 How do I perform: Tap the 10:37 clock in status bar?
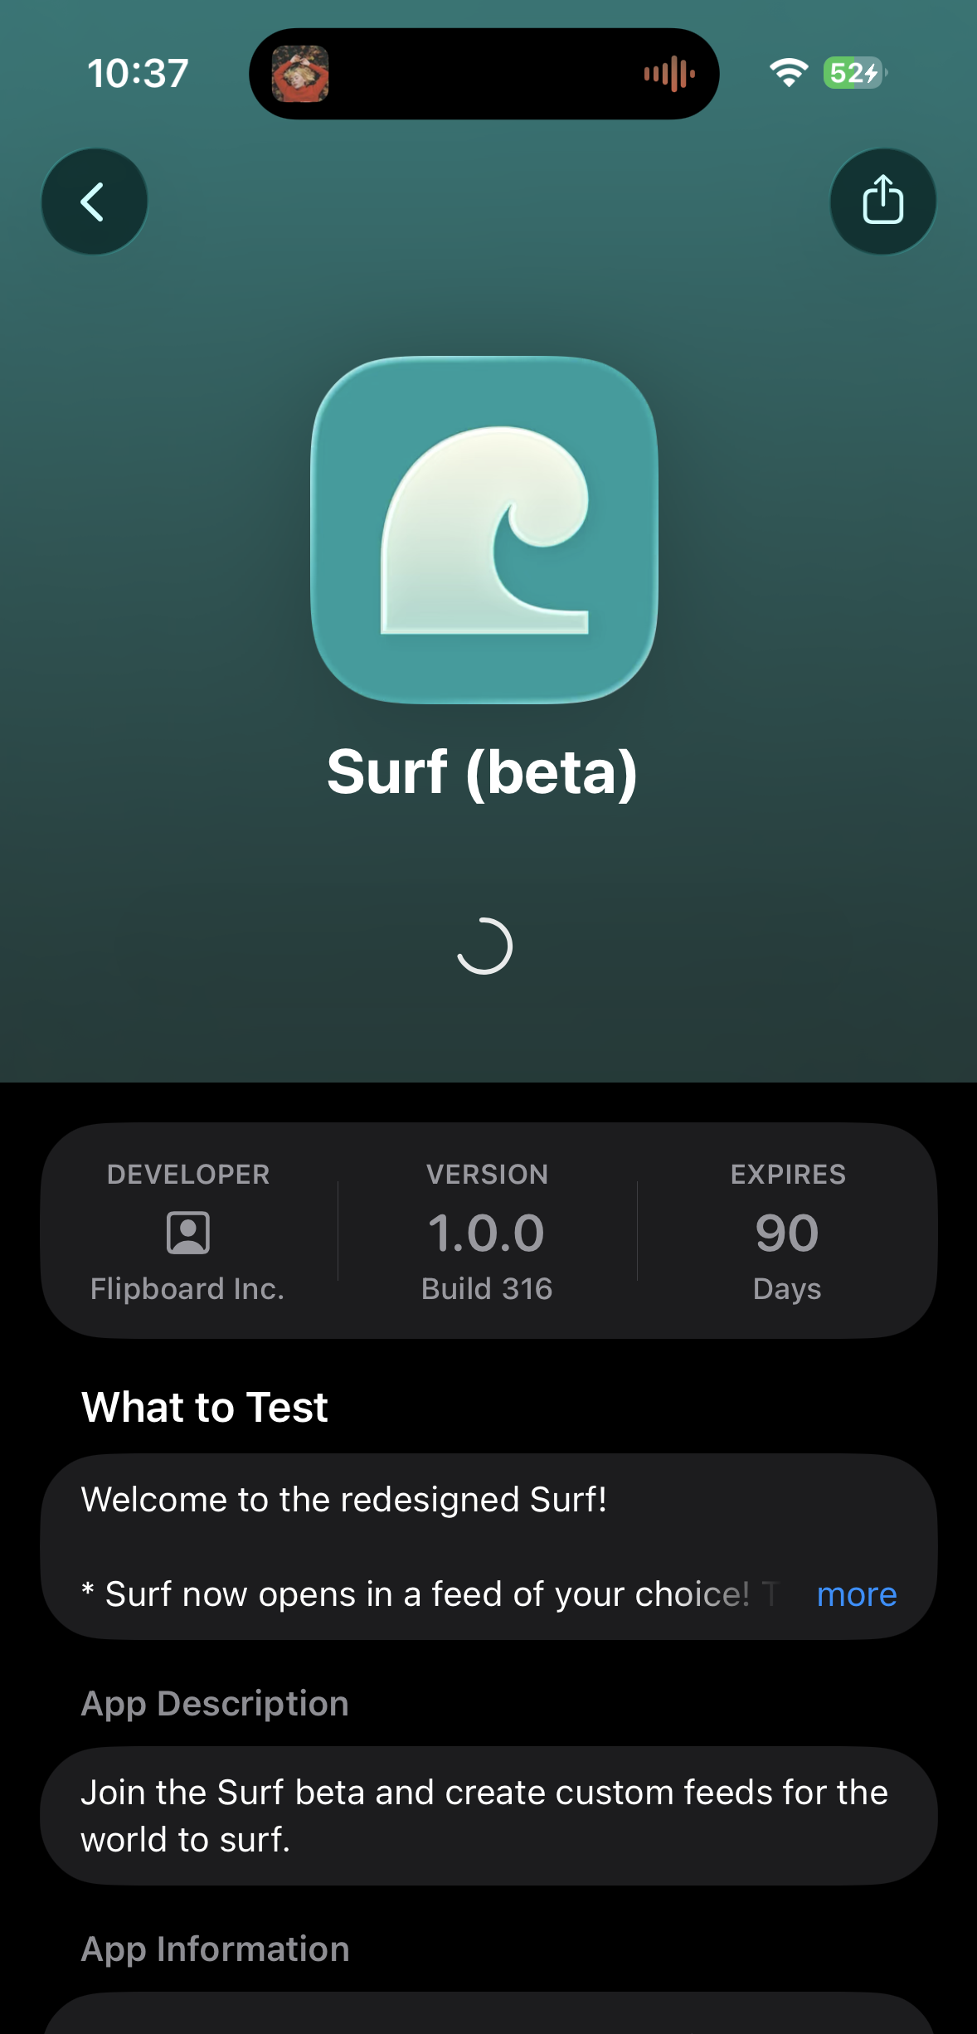(x=139, y=73)
